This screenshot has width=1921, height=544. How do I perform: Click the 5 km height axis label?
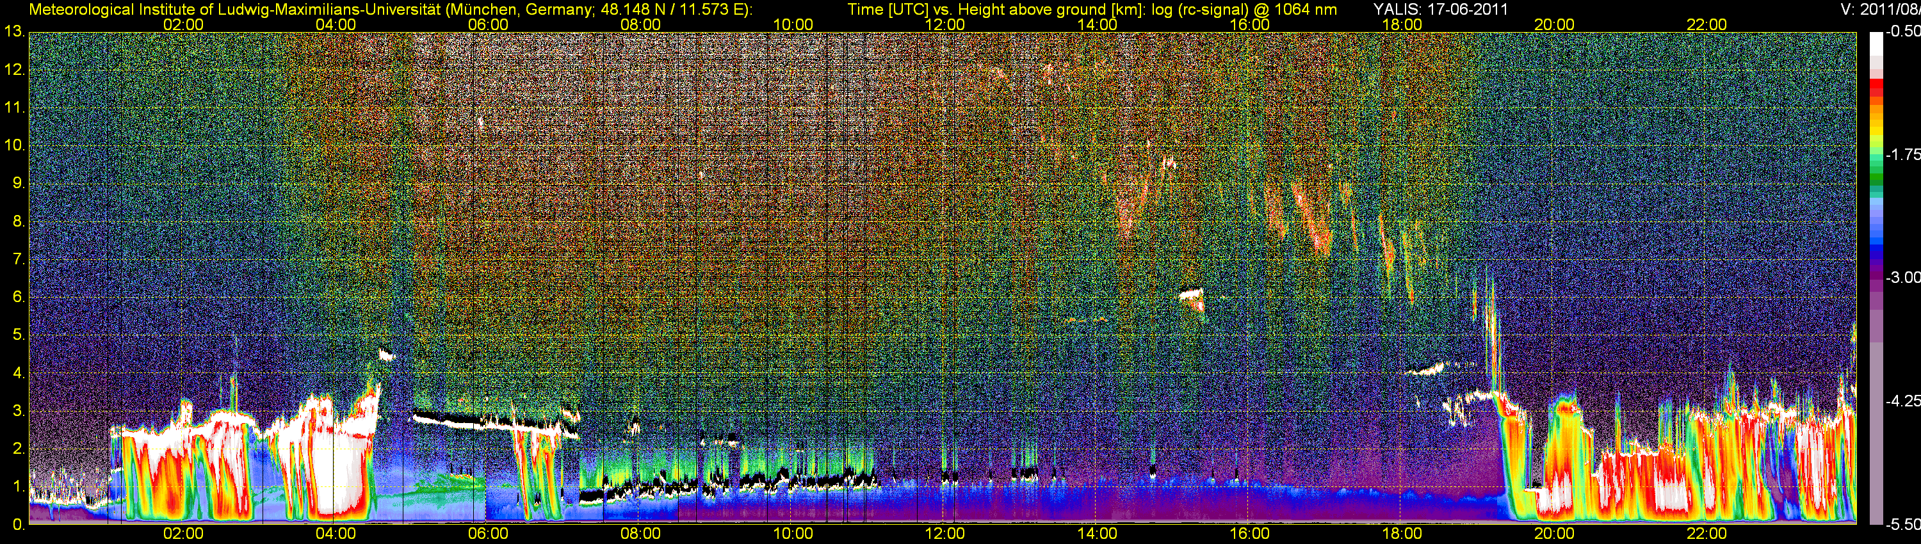19,335
